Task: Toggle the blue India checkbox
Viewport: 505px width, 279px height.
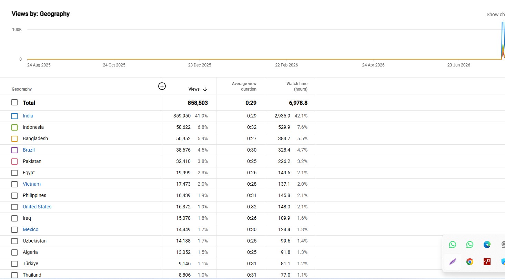Action: click(14, 116)
